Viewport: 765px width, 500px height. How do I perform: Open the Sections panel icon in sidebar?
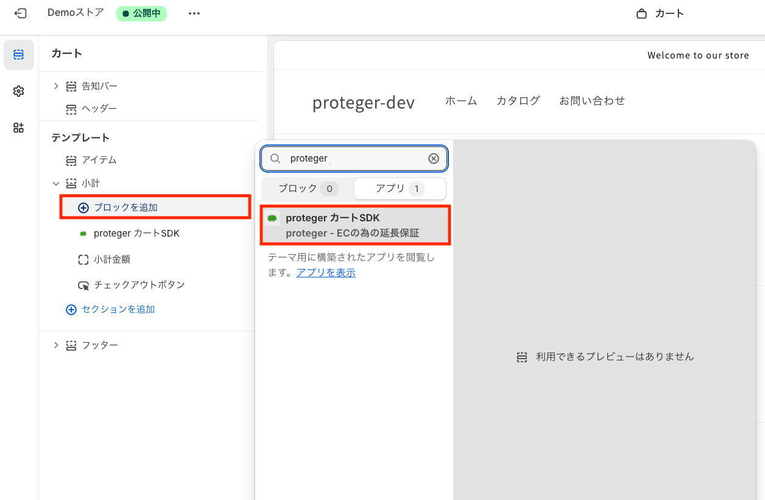(19, 55)
